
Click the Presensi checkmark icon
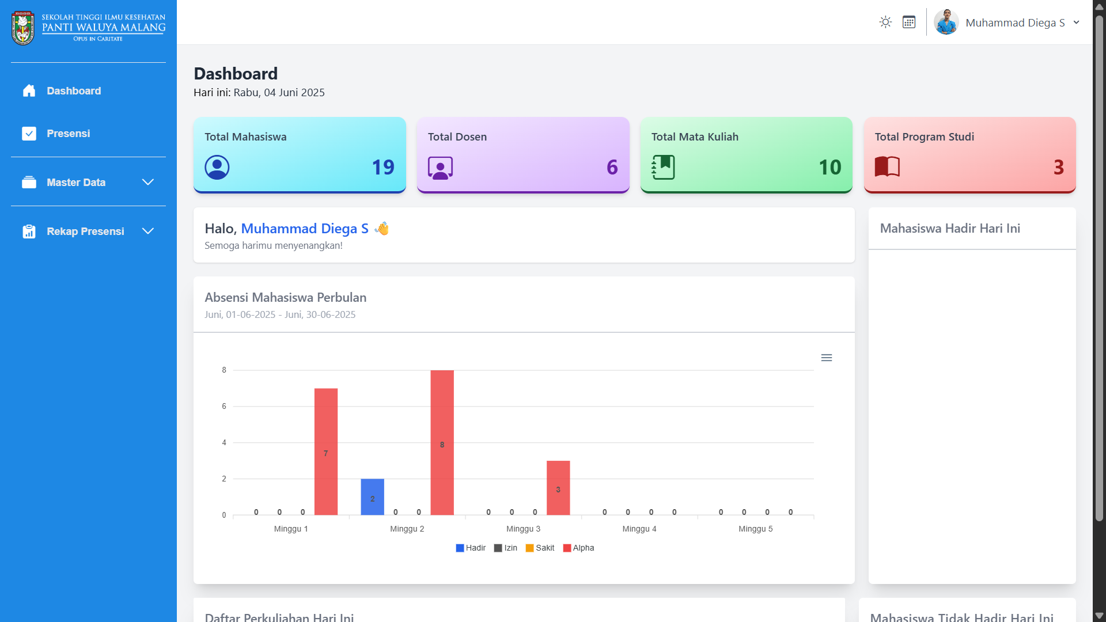pos(29,134)
